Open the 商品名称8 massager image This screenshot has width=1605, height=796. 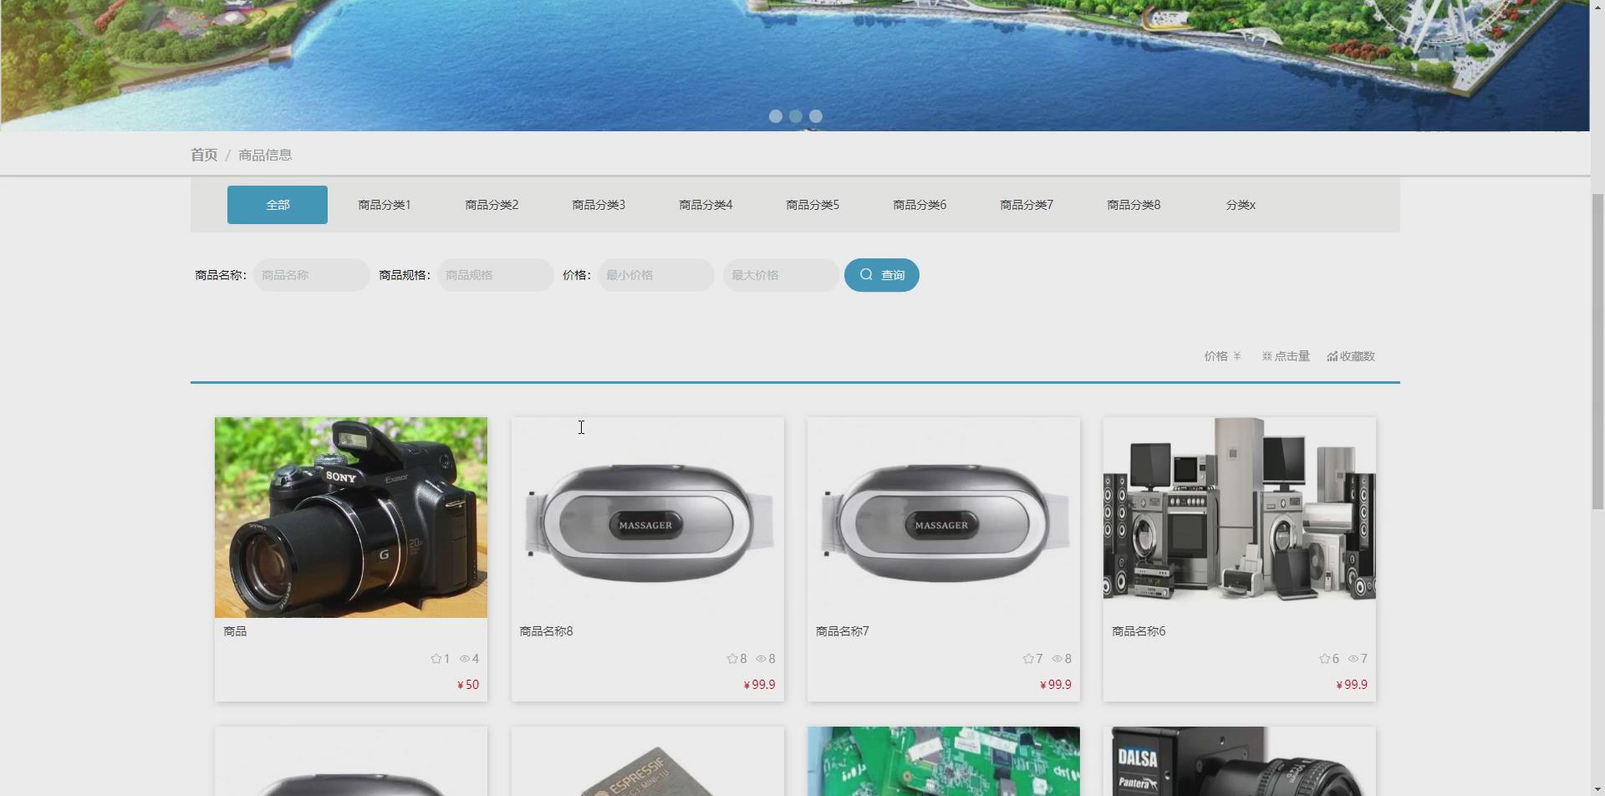click(648, 518)
